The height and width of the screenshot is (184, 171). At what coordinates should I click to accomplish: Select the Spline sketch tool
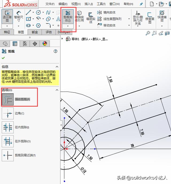[48, 12]
